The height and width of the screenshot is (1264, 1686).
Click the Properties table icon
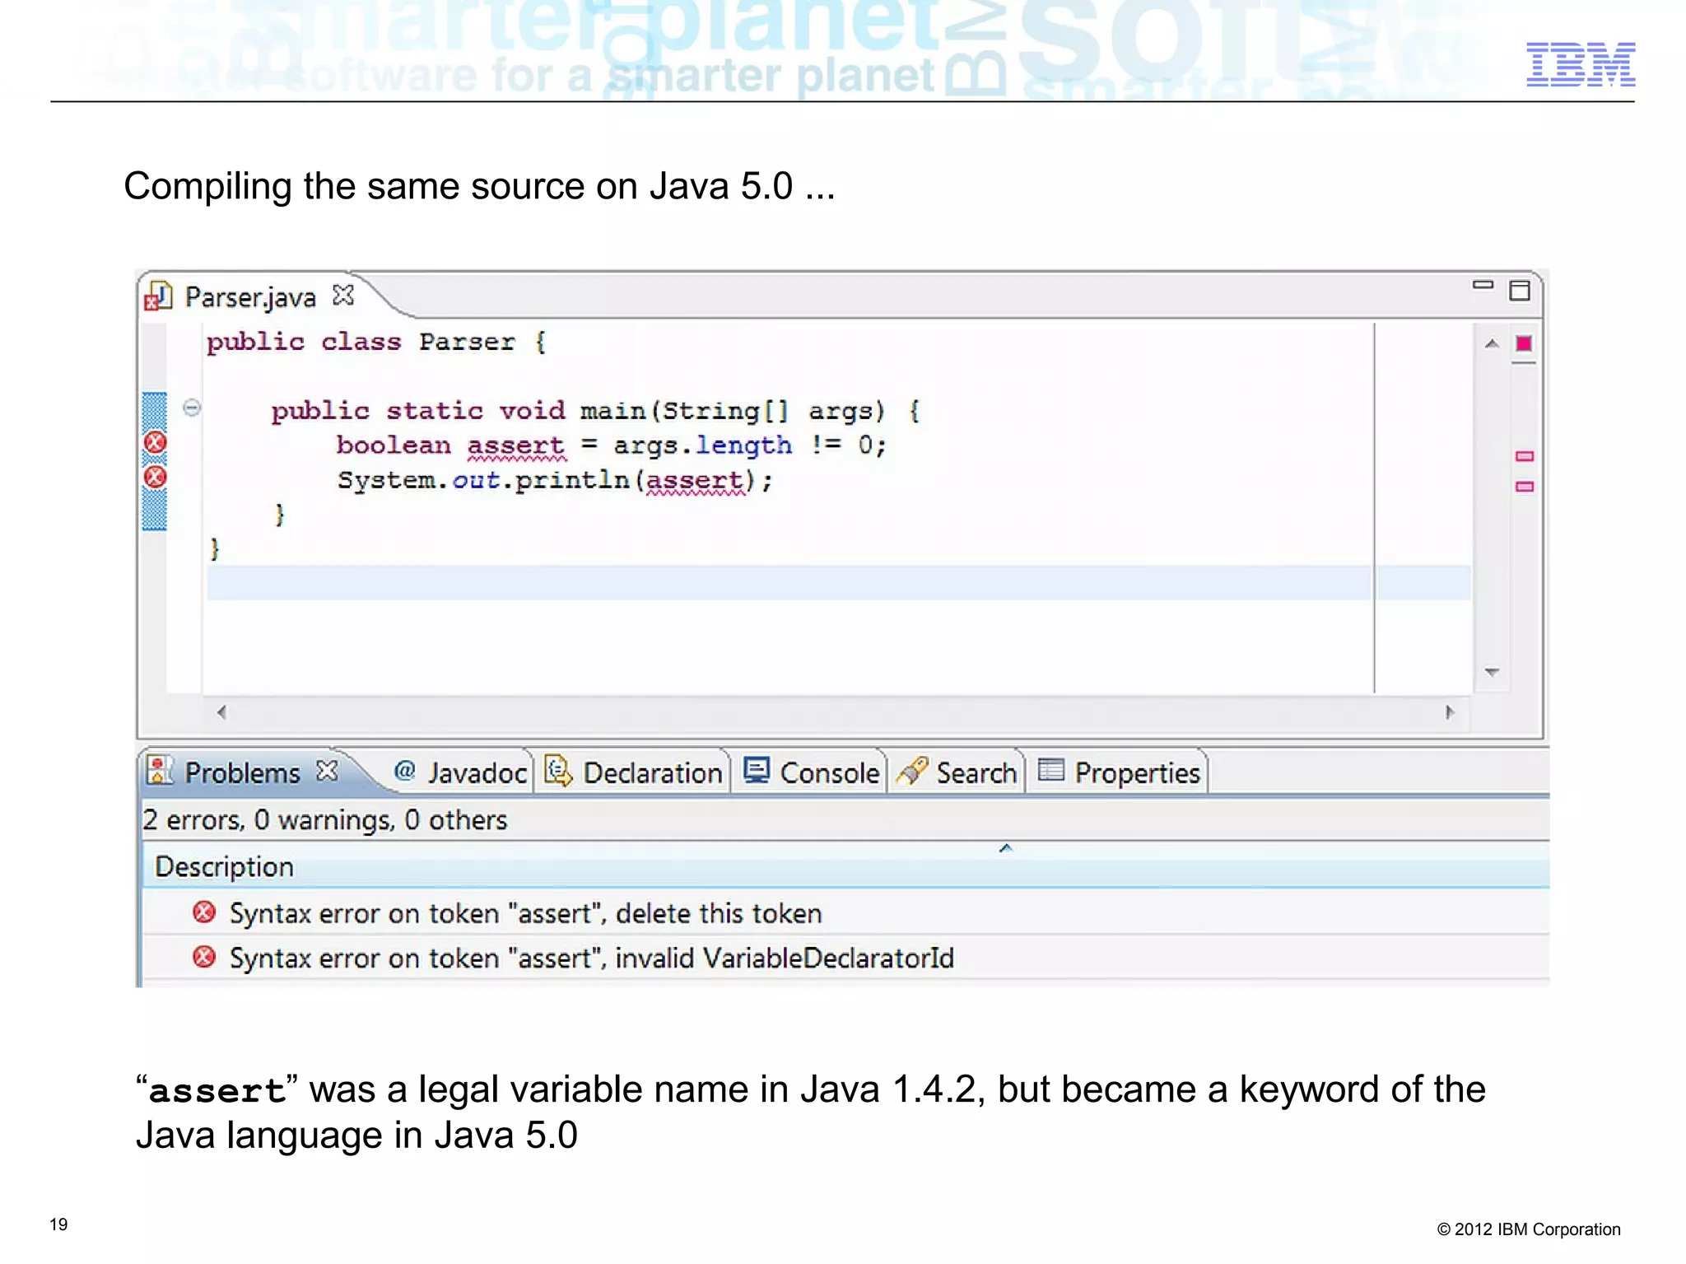(1051, 769)
